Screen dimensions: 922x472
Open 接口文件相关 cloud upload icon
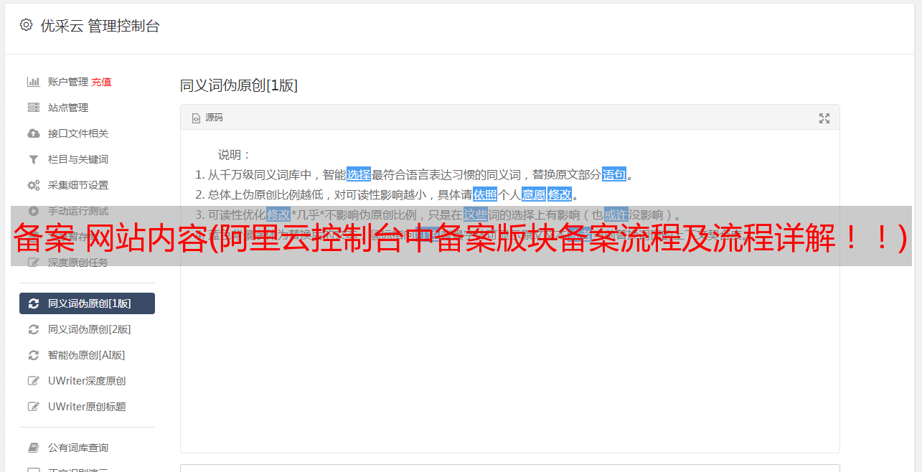point(33,133)
